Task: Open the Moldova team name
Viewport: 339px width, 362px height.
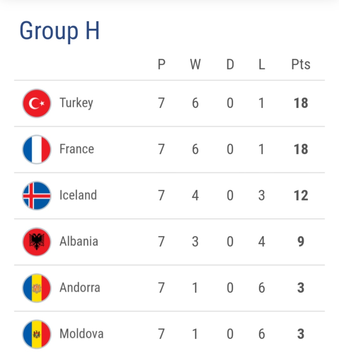Action: click(81, 334)
